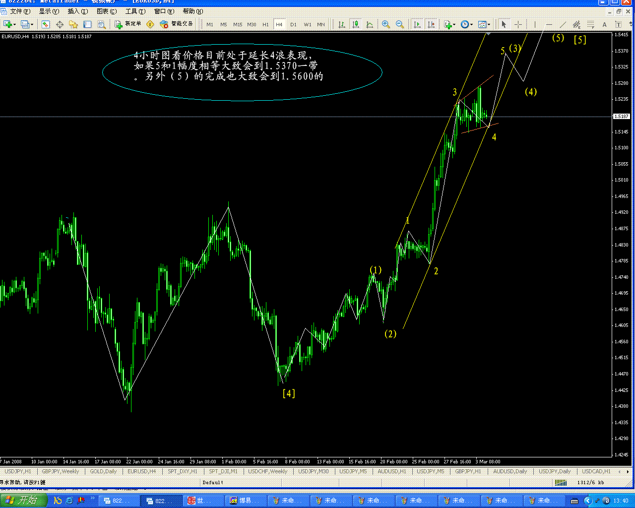Image resolution: width=635 pixels, height=508 pixels.
Task: Set timeframe to MN
Action: 321,24
